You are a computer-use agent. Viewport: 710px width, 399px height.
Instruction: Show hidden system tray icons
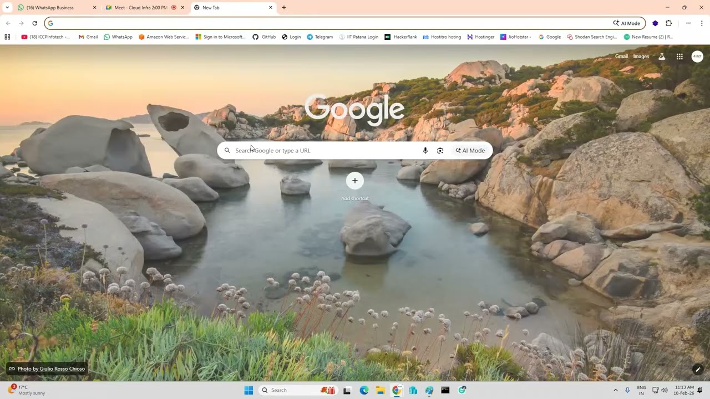[615, 390]
